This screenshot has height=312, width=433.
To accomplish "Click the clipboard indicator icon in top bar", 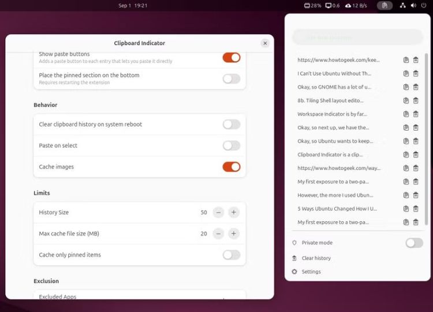I will (385, 5).
